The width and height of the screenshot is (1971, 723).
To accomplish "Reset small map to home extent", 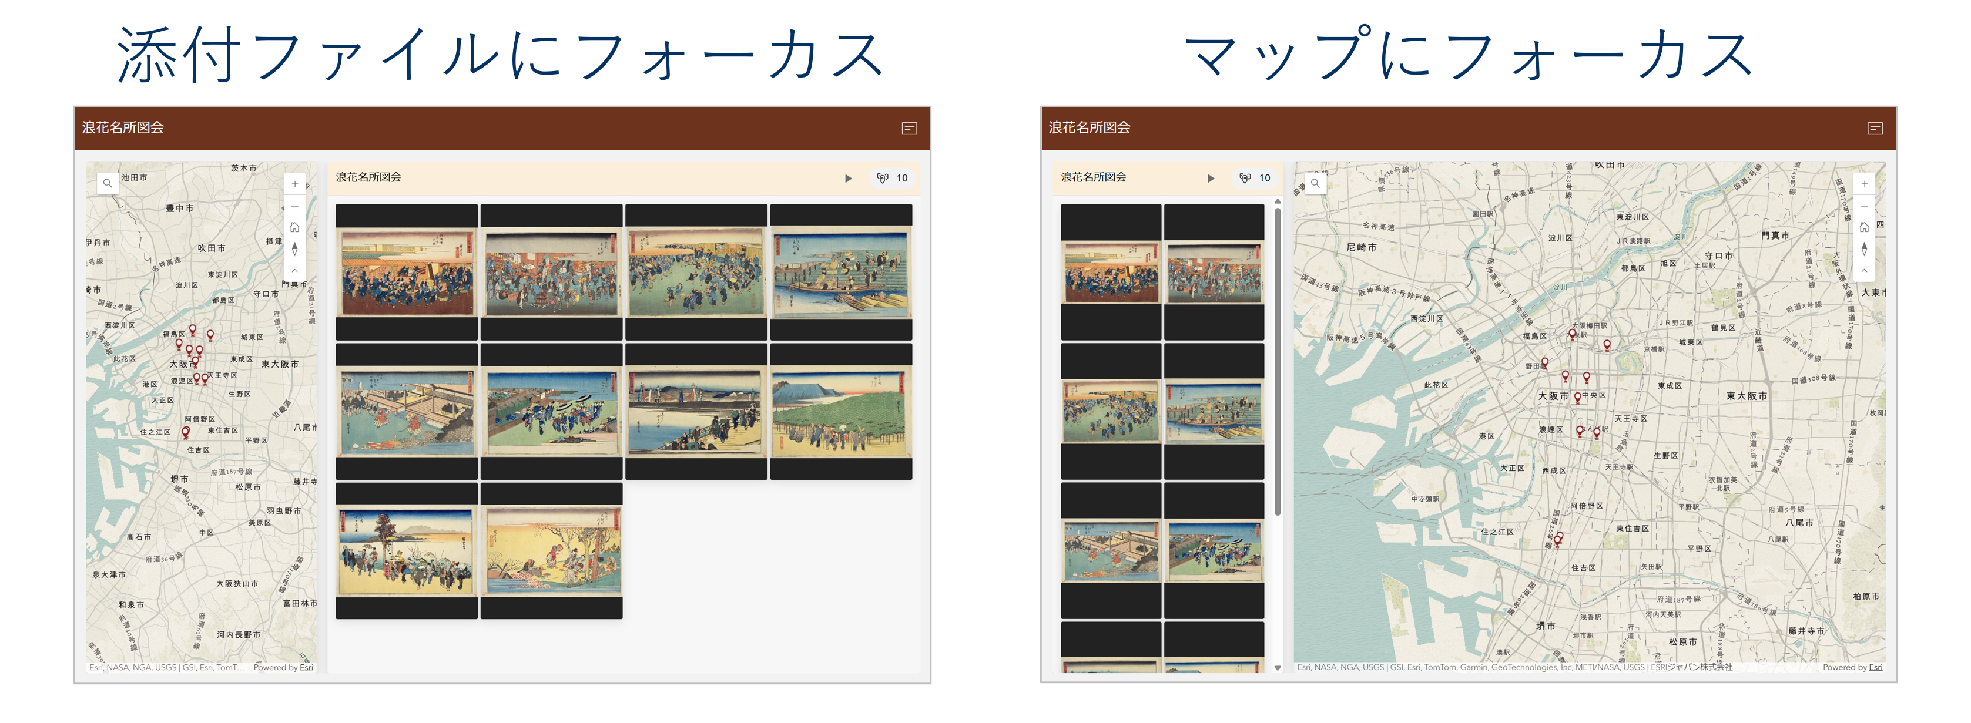I will click(294, 227).
